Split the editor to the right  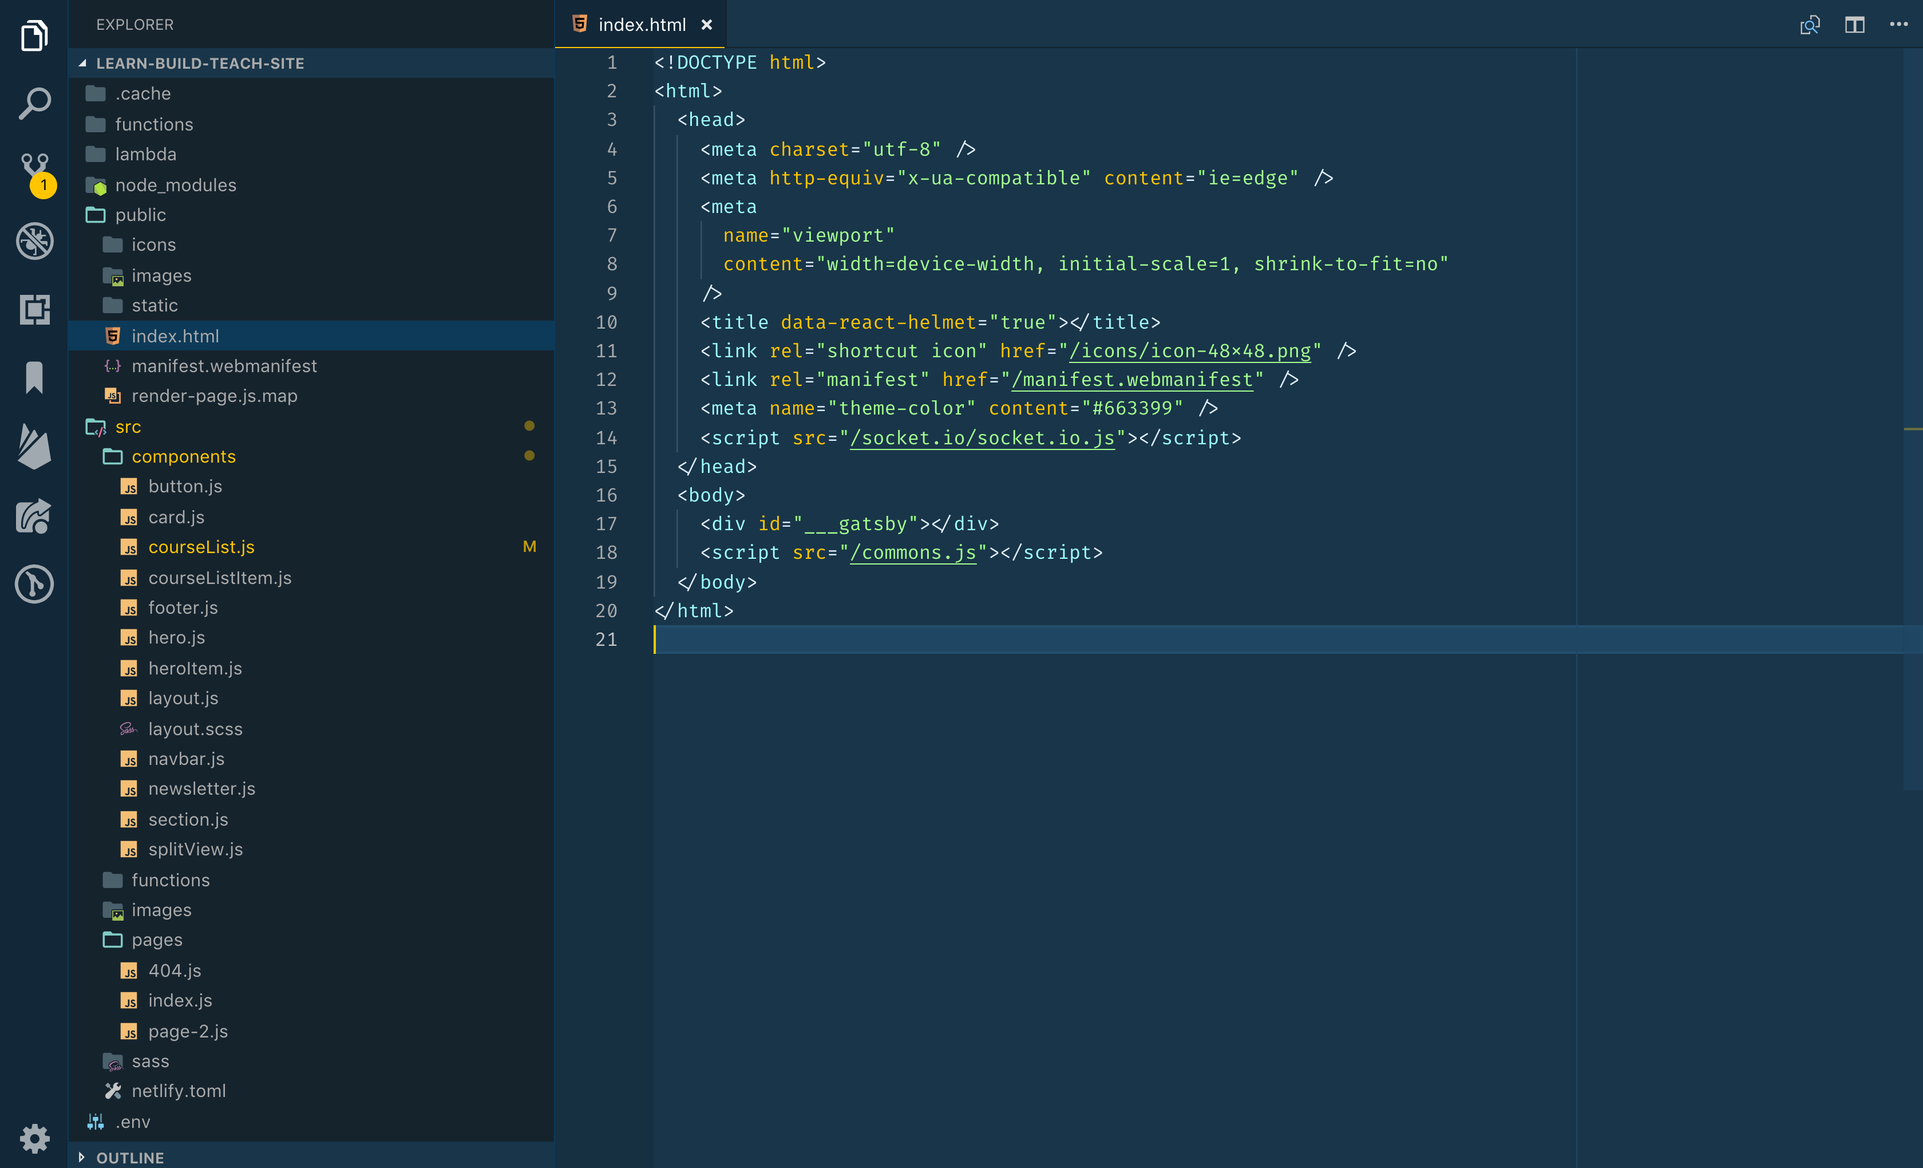point(1854,25)
